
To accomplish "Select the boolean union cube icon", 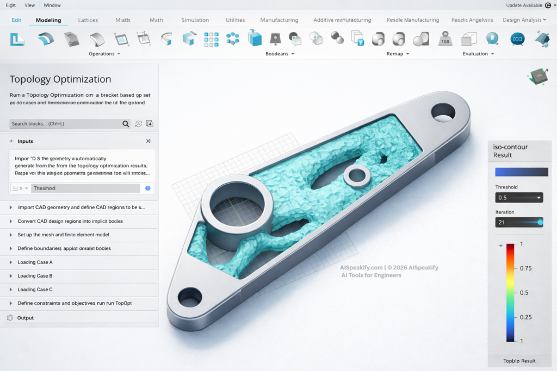I will point(253,38).
